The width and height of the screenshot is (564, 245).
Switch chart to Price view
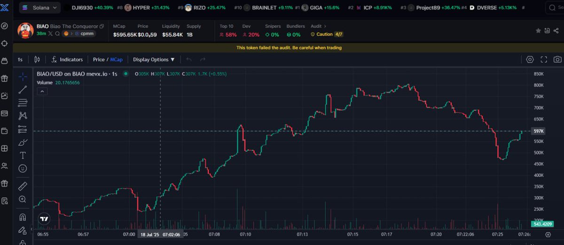click(x=99, y=60)
